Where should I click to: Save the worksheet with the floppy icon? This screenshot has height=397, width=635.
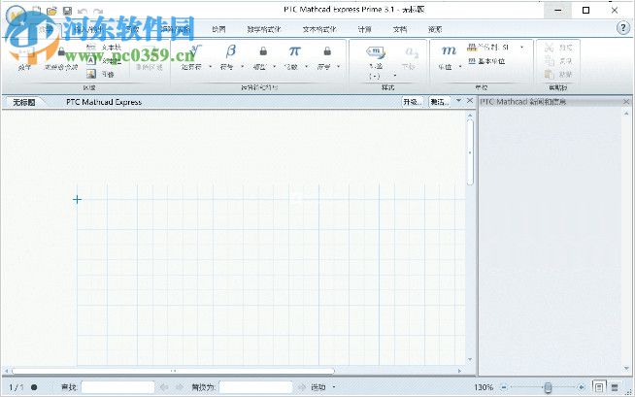pyautogui.click(x=67, y=11)
